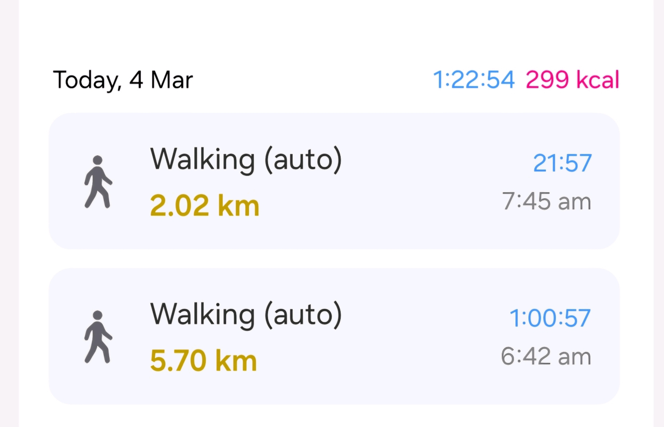Click the Today, 4 Mar date header
The width and height of the screenshot is (664, 427).
(x=123, y=80)
